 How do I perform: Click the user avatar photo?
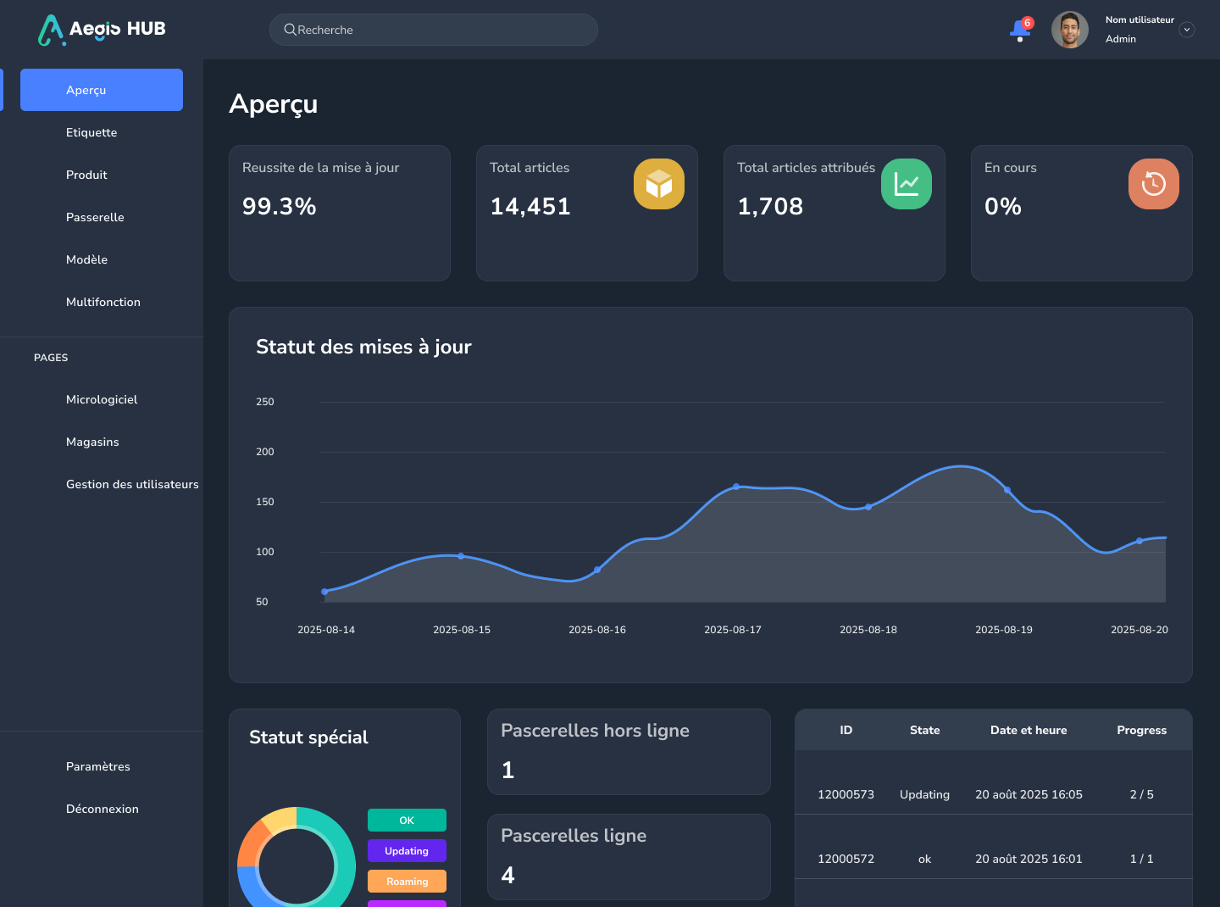(x=1069, y=30)
